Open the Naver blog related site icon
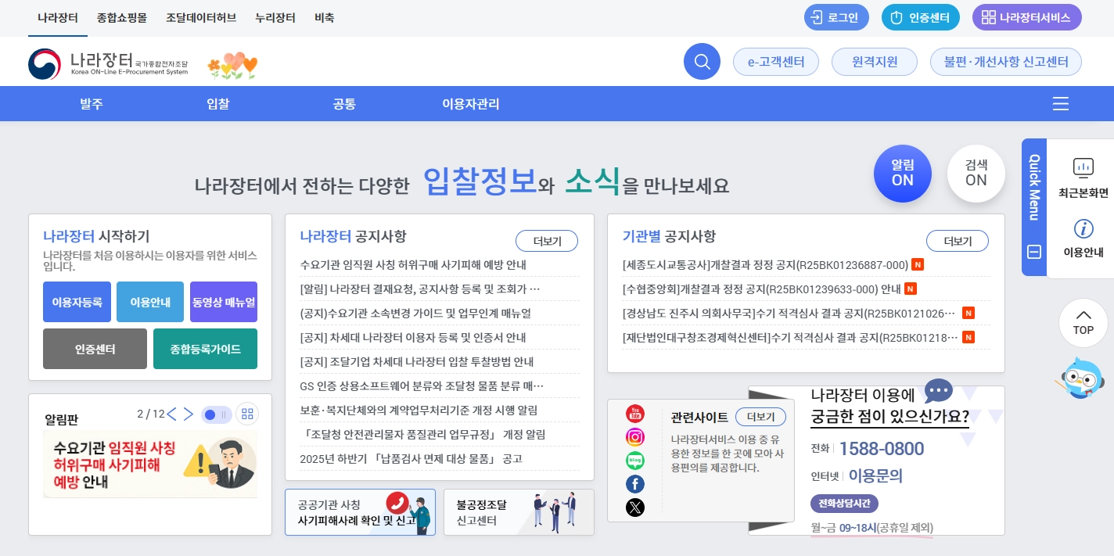1114x556 pixels. [635, 461]
